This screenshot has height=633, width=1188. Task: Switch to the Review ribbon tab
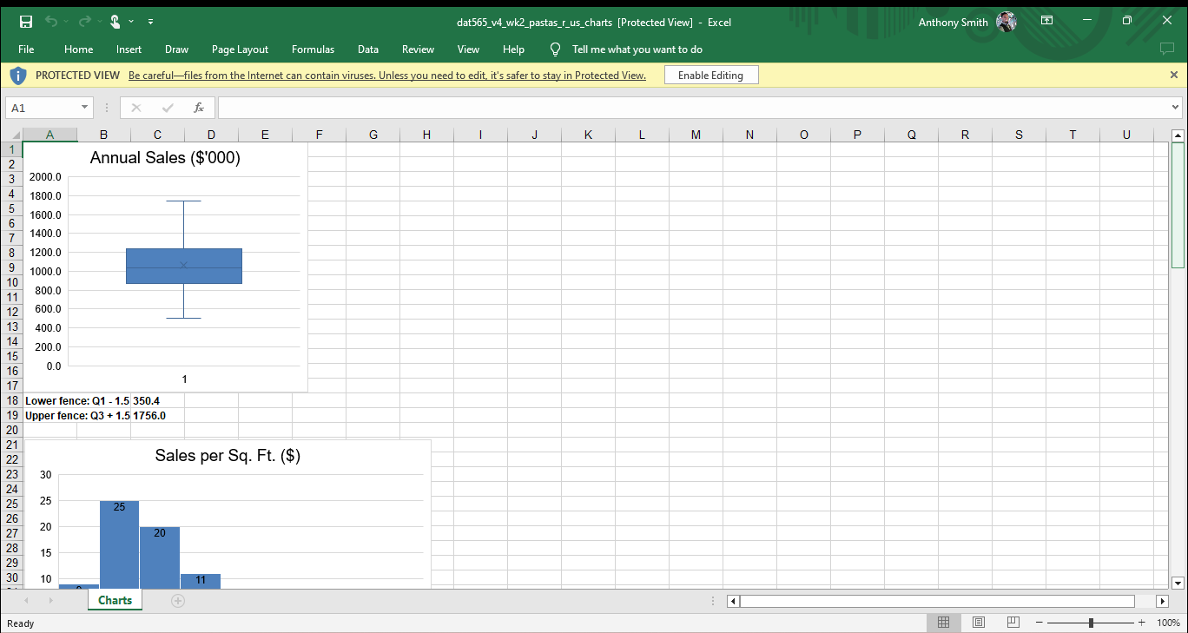(x=418, y=49)
